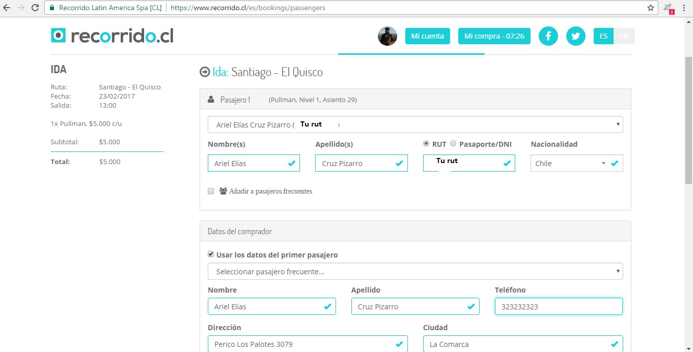Click the recorrido.cl logo
The width and height of the screenshot is (693, 352).
(112, 36)
